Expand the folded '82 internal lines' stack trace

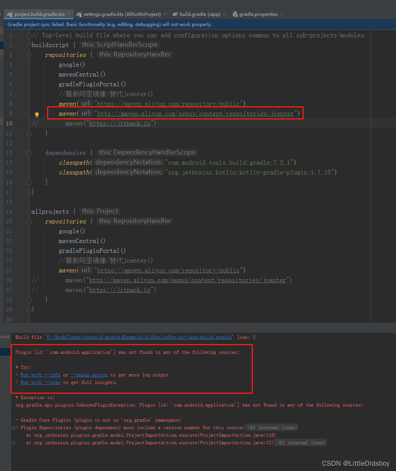301,443
